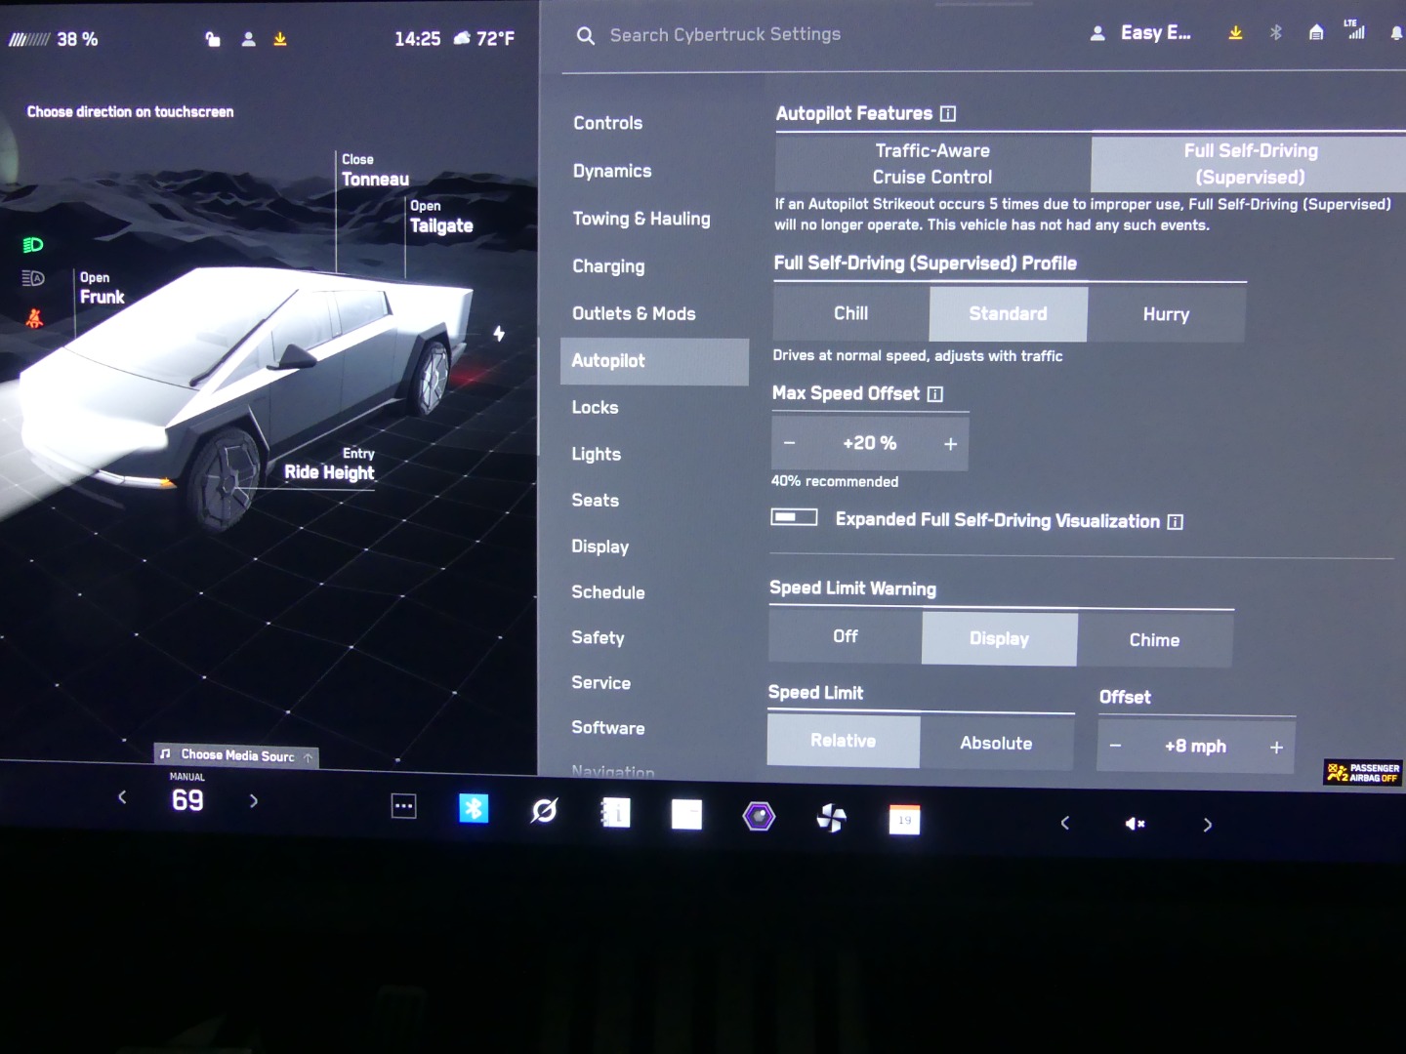The image size is (1406, 1054).
Task: Tap the yellow download icon beside profile icon
Action: point(280,39)
